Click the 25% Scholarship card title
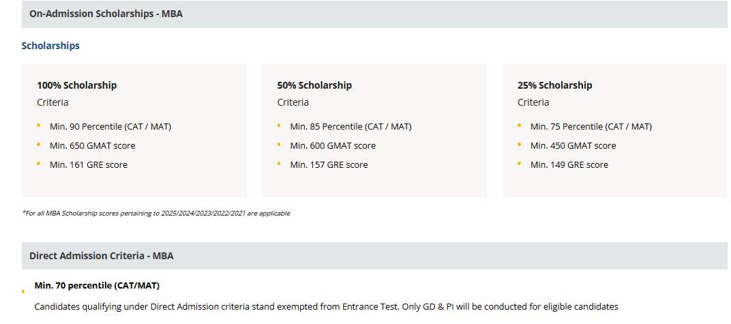This screenshot has width=731, height=324. 555,85
